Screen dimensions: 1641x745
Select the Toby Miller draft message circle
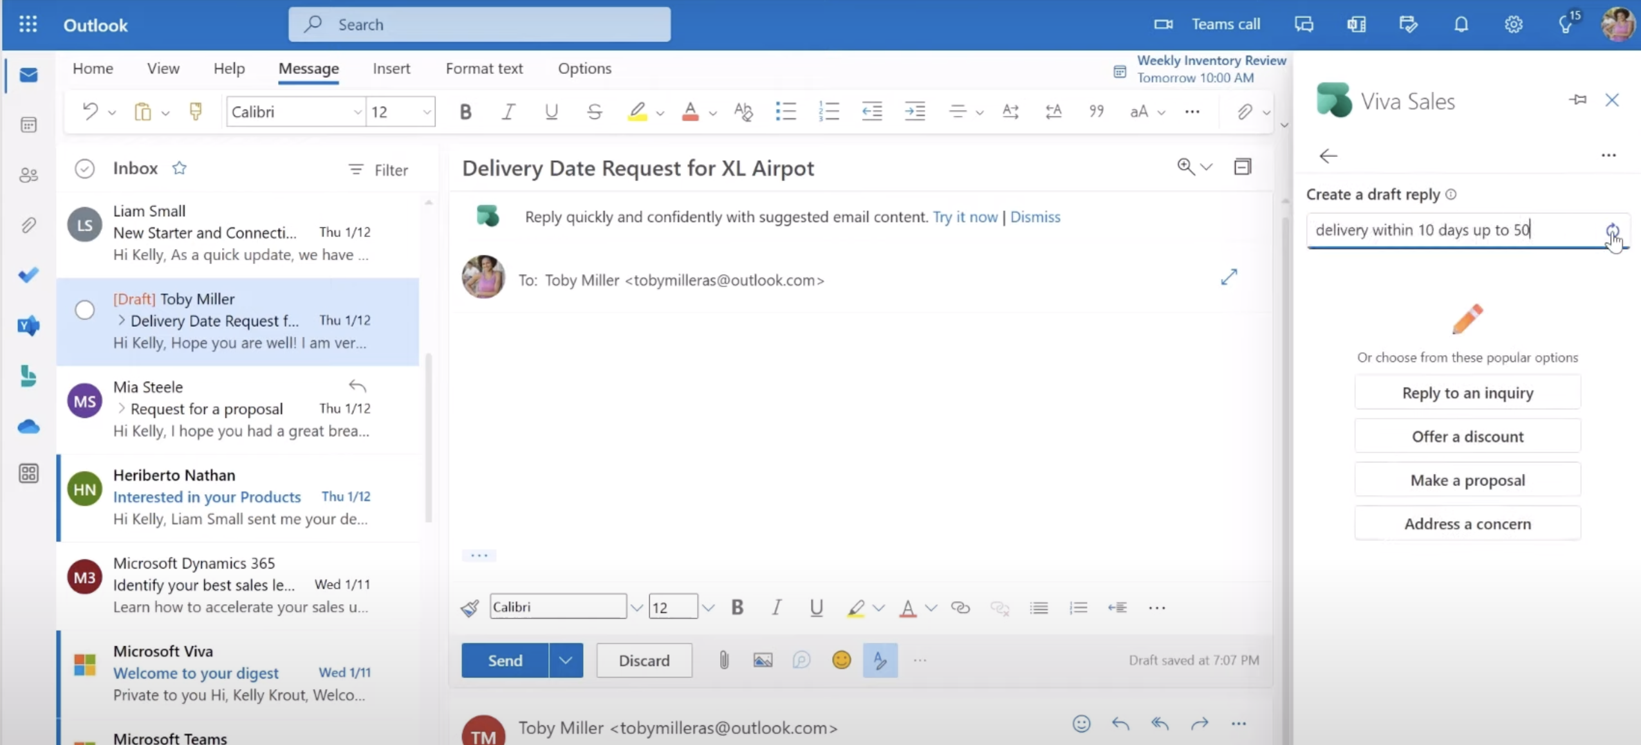(x=85, y=310)
